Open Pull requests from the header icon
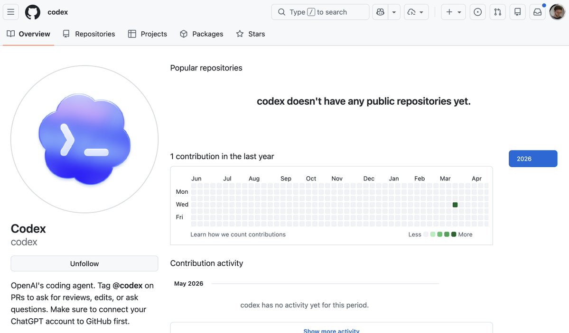The width and height of the screenshot is (569, 333). point(497,12)
